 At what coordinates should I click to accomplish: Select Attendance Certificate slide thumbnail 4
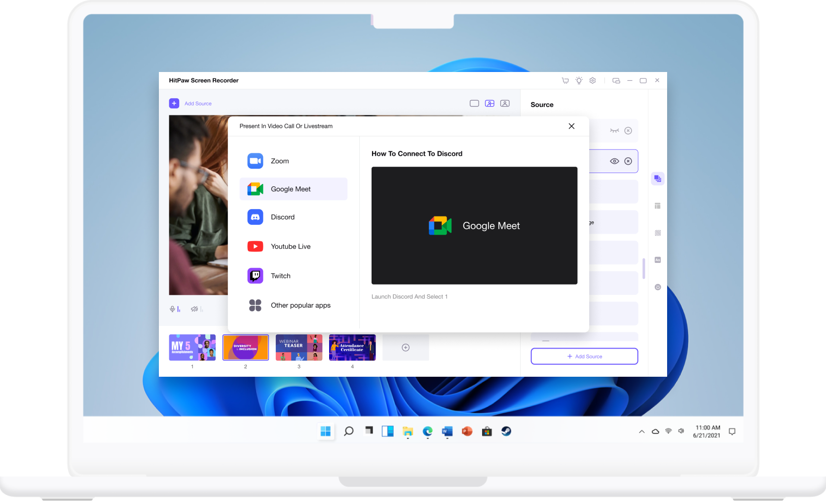pyautogui.click(x=352, y=348)
